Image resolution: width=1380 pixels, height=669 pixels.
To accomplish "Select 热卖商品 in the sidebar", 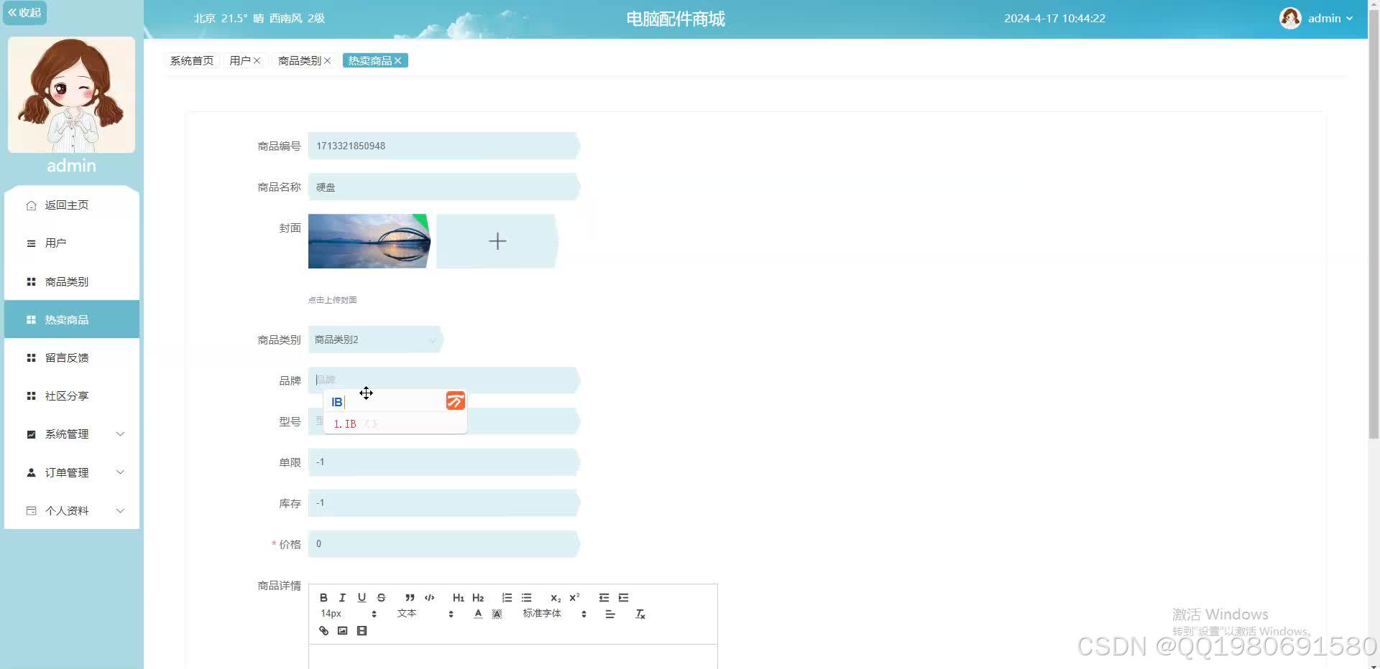I will 72,319.
